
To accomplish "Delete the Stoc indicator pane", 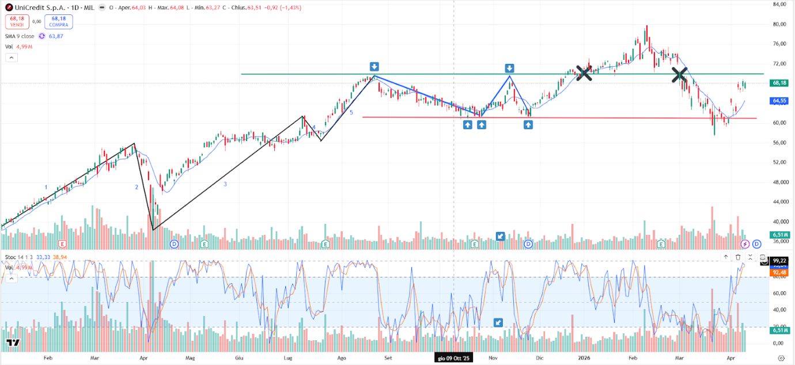I will tap(738, 257).
